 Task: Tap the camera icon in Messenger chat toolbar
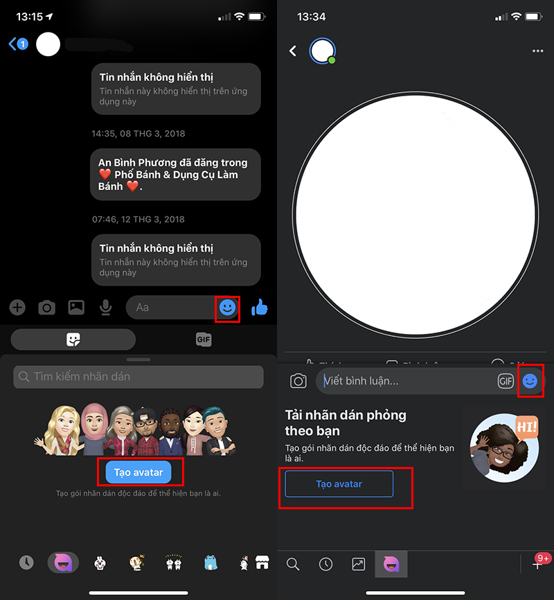point(46,308)
